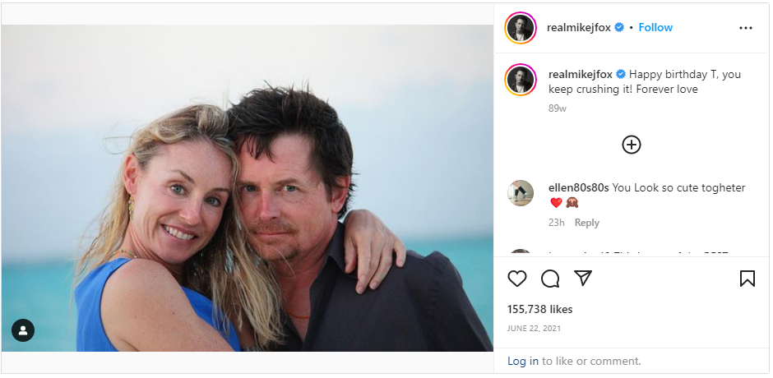Click the 89w caption timestamp
Viewport: 773px width, 378px height.
557,108
